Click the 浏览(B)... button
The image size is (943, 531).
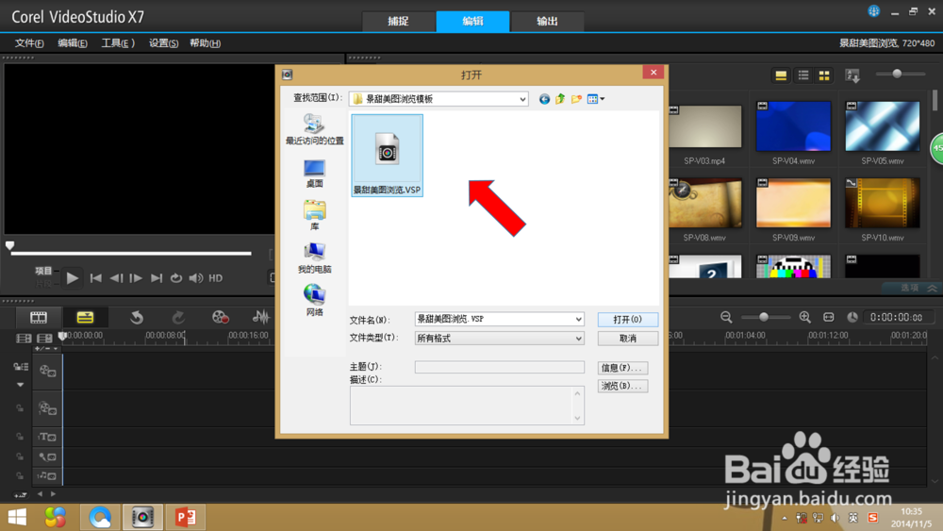622,386
